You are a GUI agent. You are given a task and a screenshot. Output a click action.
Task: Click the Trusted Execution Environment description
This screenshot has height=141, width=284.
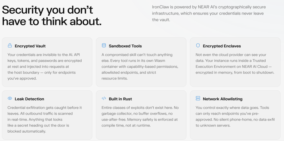pos(235,64)
